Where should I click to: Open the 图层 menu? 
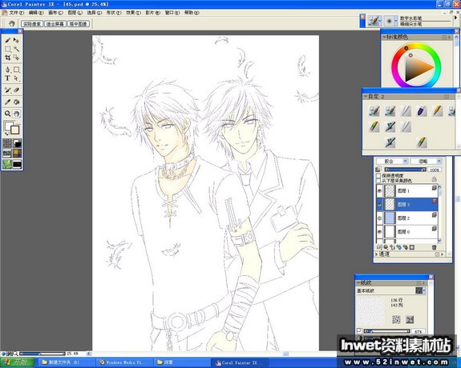75,13
